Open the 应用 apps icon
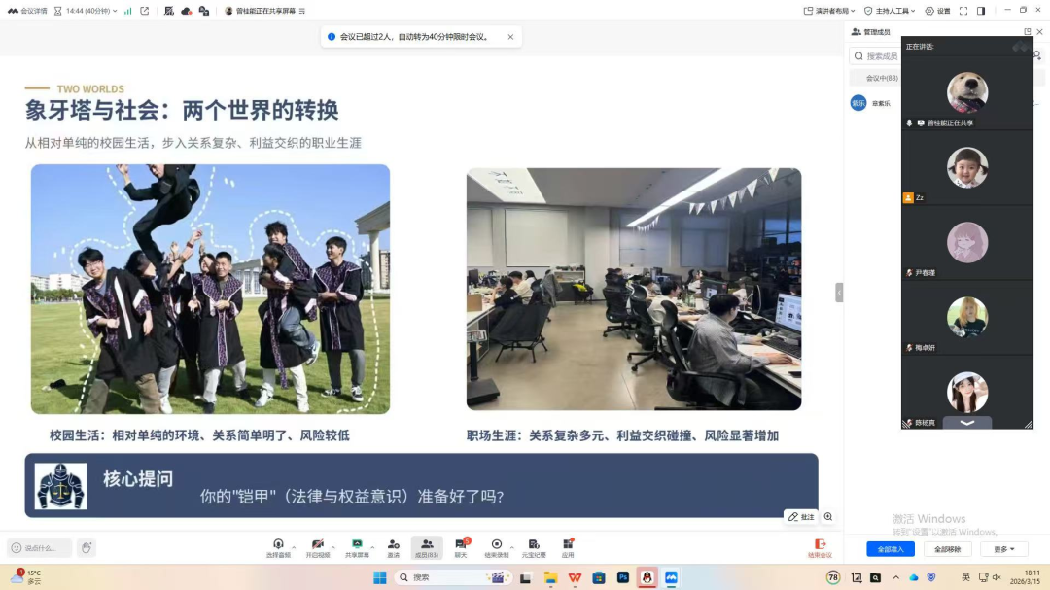This screenshot has width=1050, height=590. 568,546
